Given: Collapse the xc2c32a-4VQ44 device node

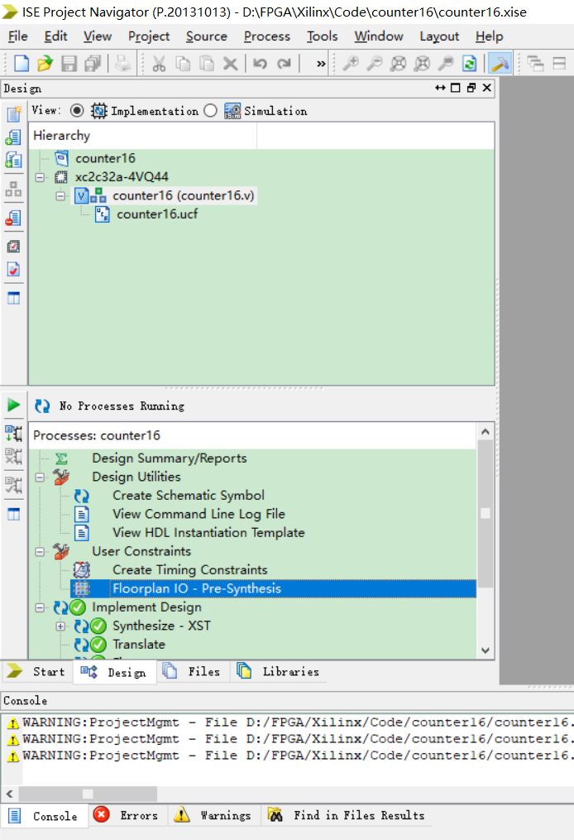Looking at the screenshot, I should 41,177.
